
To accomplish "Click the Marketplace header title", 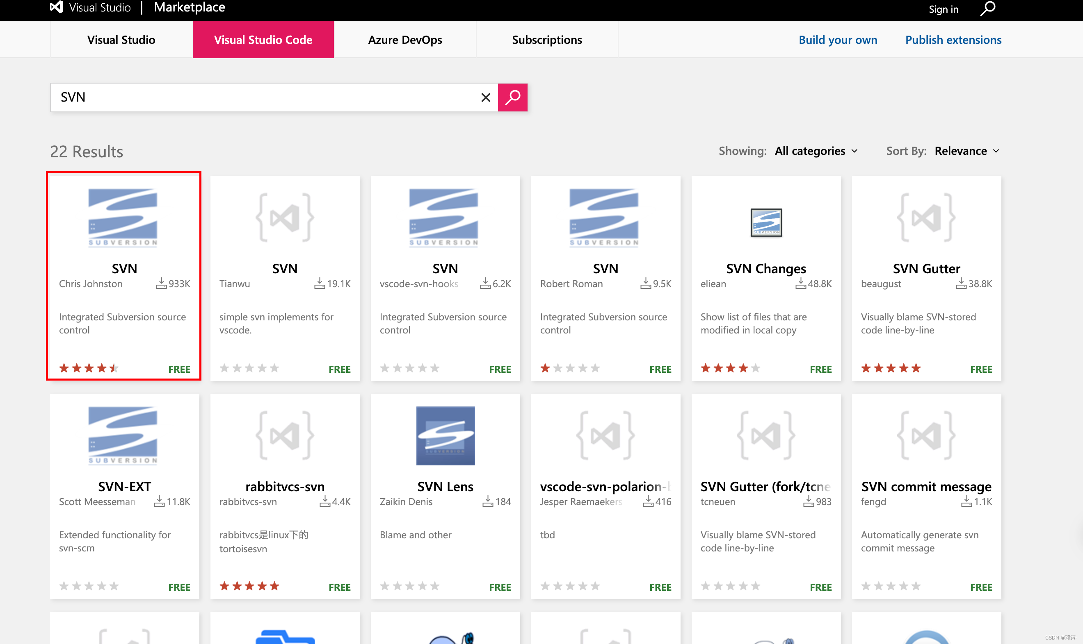I will [x=190, y=7].
